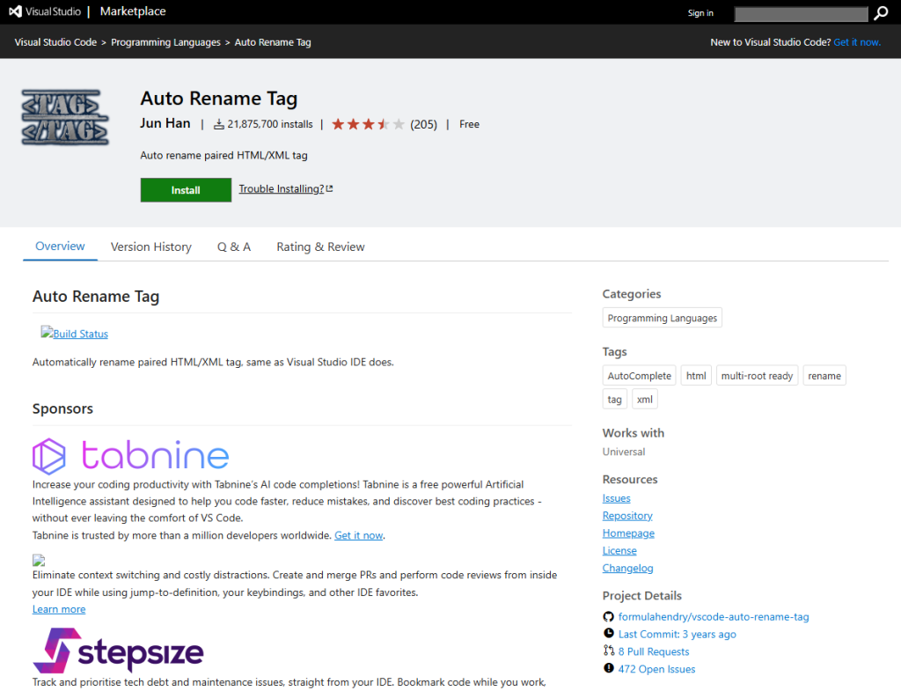Click Tabnine's Get it now link
Image resolution: width=901 pixels, height=691 pixels.
click(359, 535)
